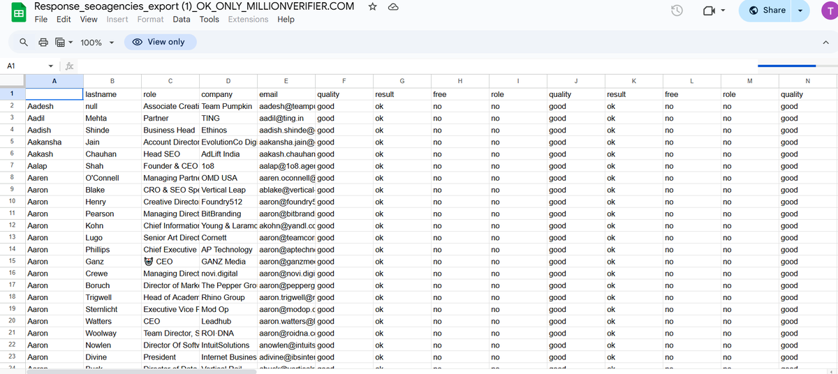The height and width of the screenshot is (374, 838).
Task: Click cell containing 'Sternlicht'
Action: pyautogui.click(x=112, y=309)
